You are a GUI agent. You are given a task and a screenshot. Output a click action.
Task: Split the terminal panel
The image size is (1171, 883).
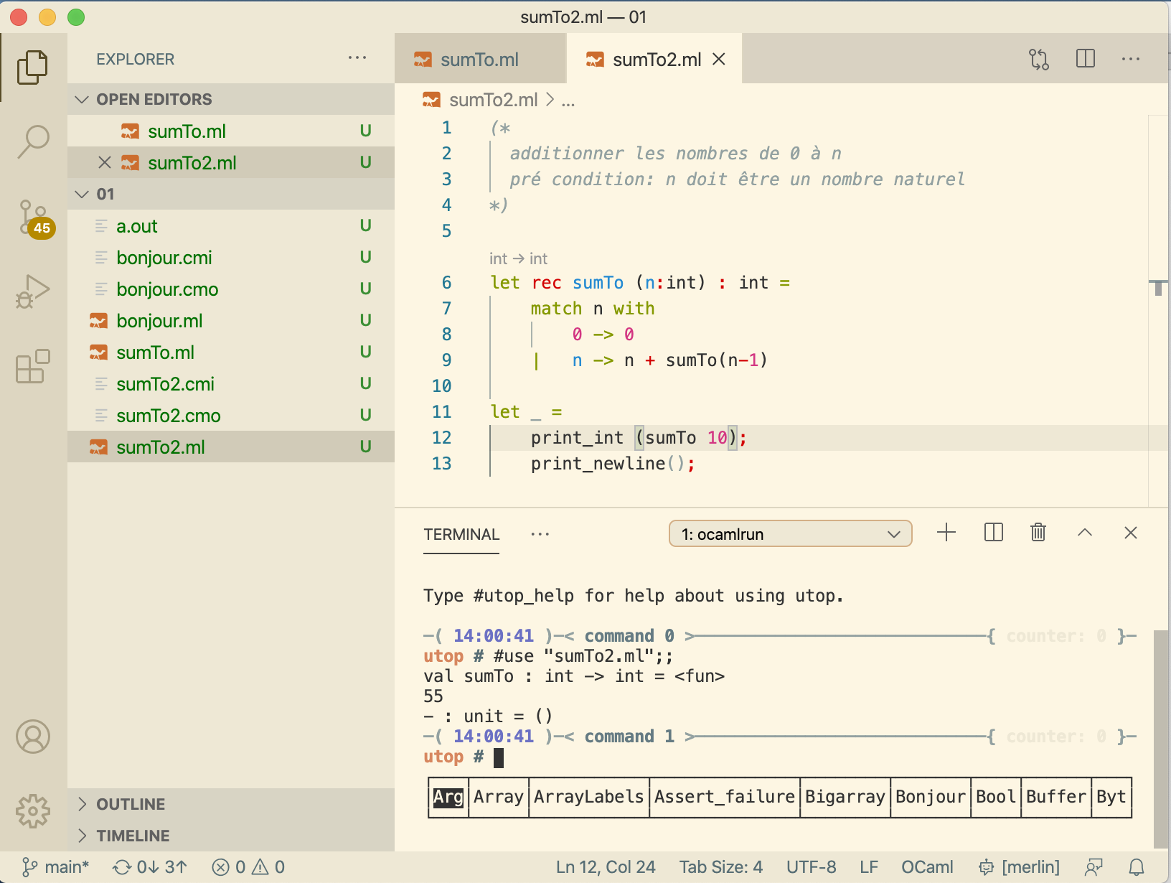pos(994,533)
